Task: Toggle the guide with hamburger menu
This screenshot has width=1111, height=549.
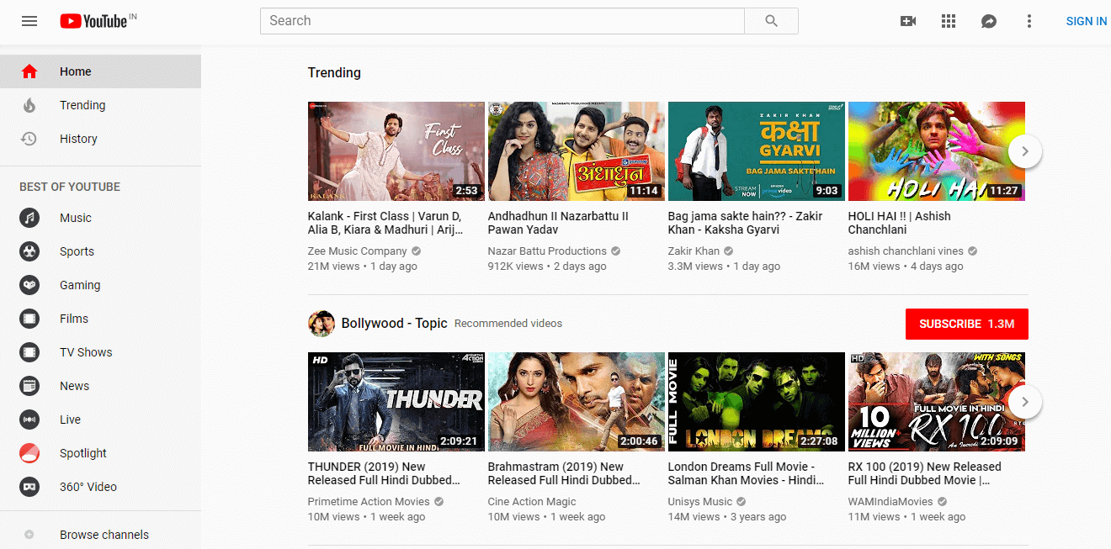Action: click(29, 21)
